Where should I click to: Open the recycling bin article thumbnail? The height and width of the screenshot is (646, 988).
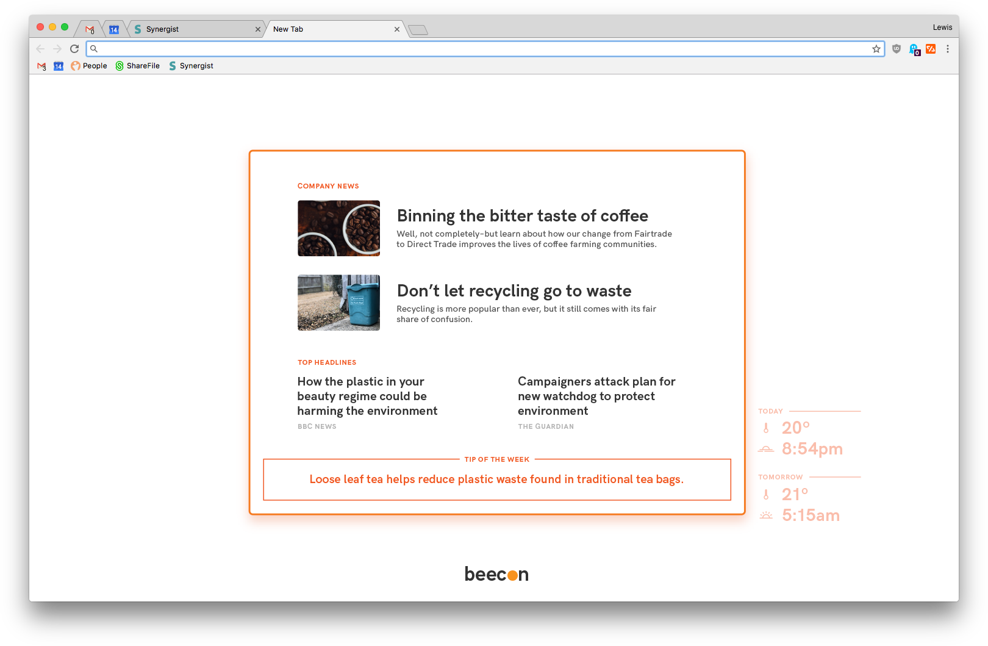pyautogui.click(x=338, y=303)
